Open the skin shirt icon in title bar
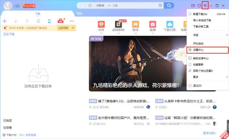 (x=199, y=6)
